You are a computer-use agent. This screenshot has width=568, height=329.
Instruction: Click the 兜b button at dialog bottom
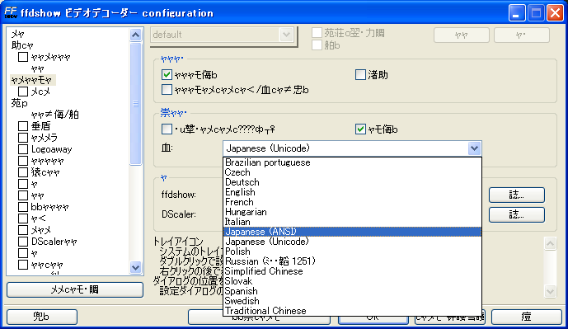point(42,317)
